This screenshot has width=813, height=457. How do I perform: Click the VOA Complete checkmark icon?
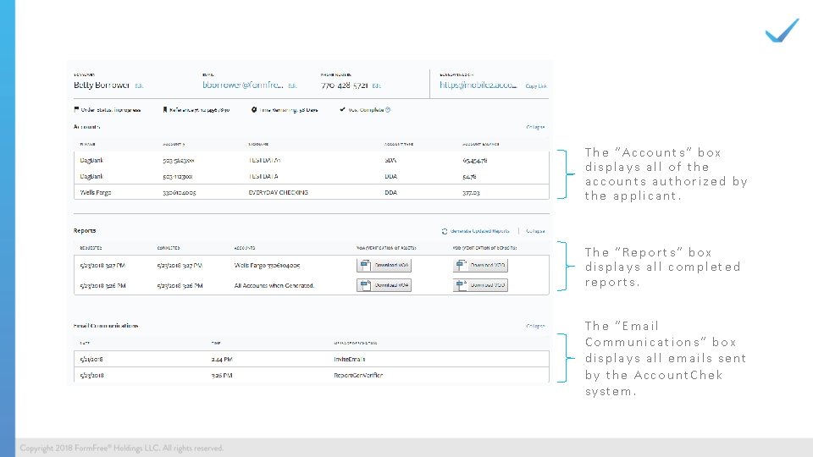[x=342, y=109]
